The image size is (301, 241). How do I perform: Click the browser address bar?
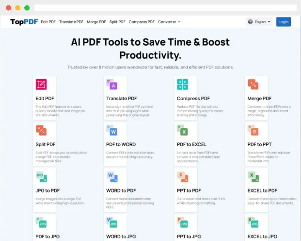(x=165, y=8)
